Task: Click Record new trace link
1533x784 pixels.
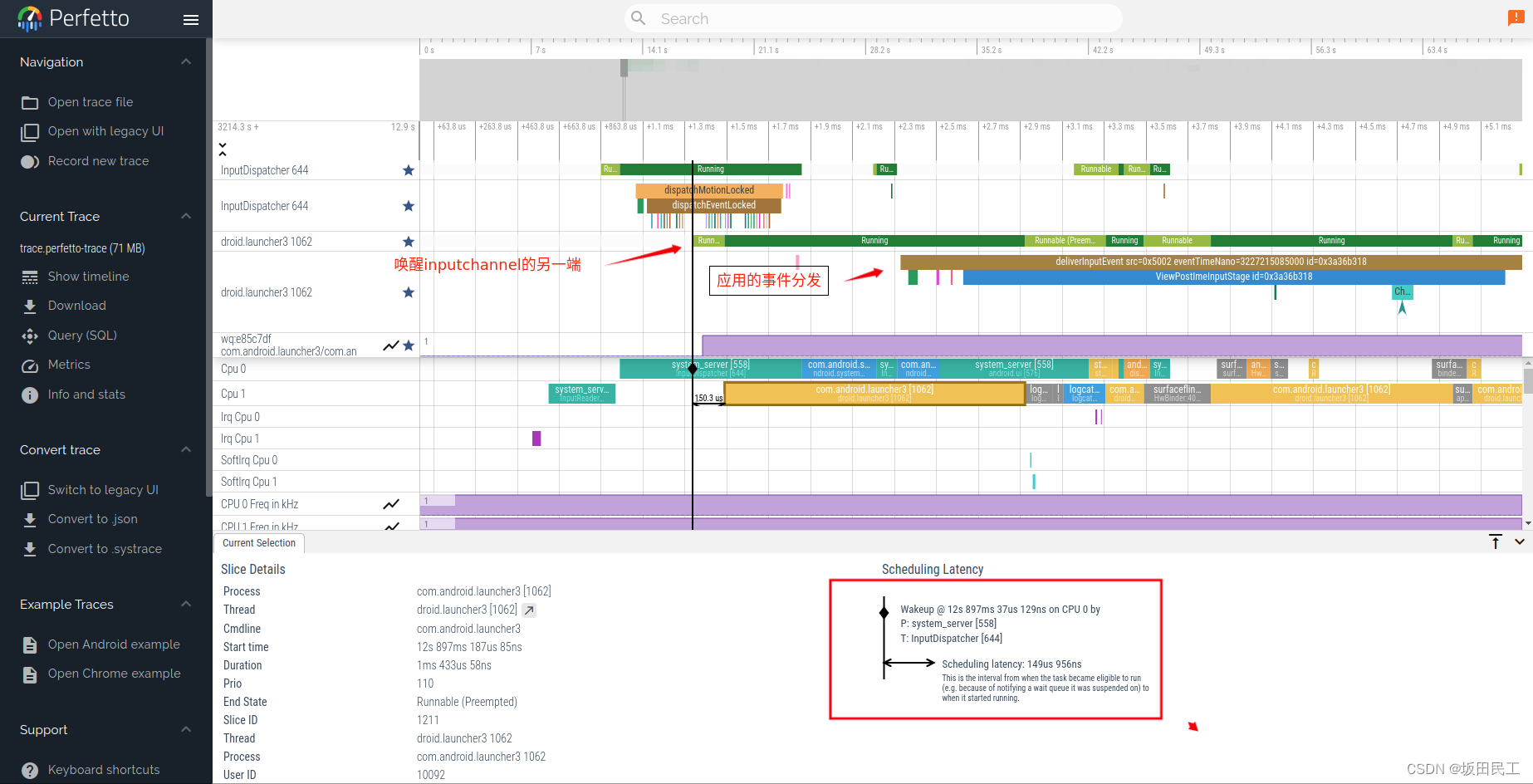Action: pyautogui.click(x=98, y=161)
